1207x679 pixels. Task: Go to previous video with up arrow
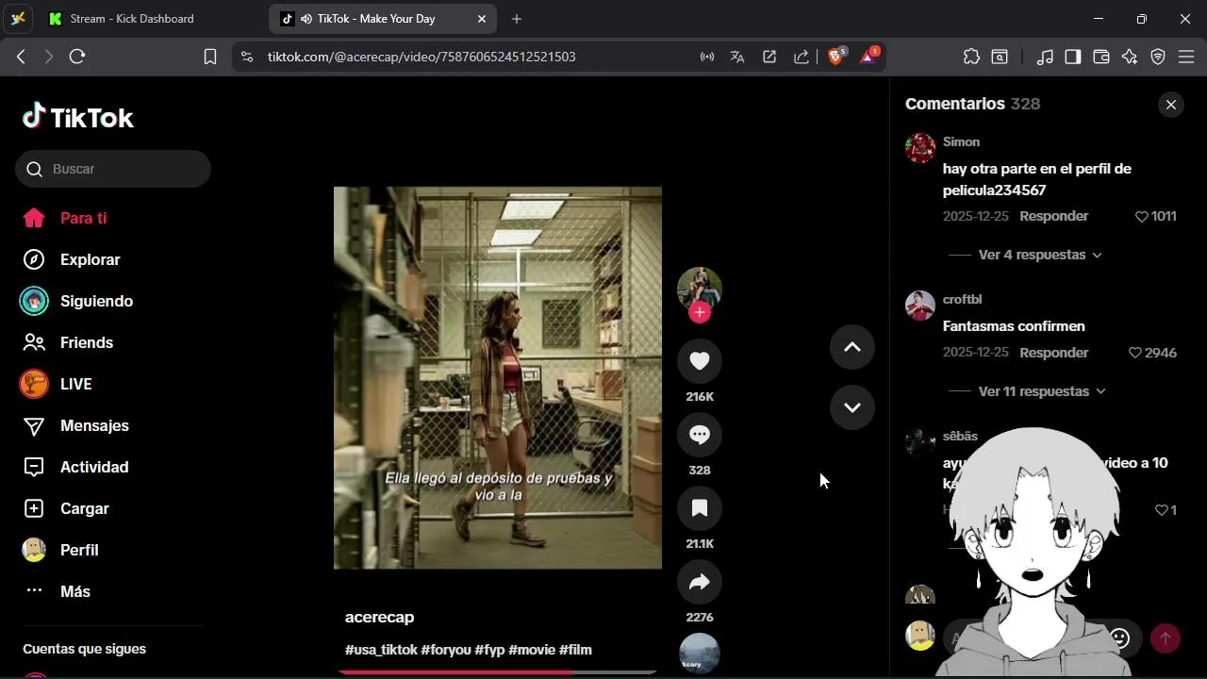click(x=852, y=347)
